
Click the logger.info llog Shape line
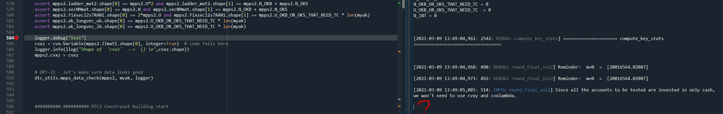112,49
